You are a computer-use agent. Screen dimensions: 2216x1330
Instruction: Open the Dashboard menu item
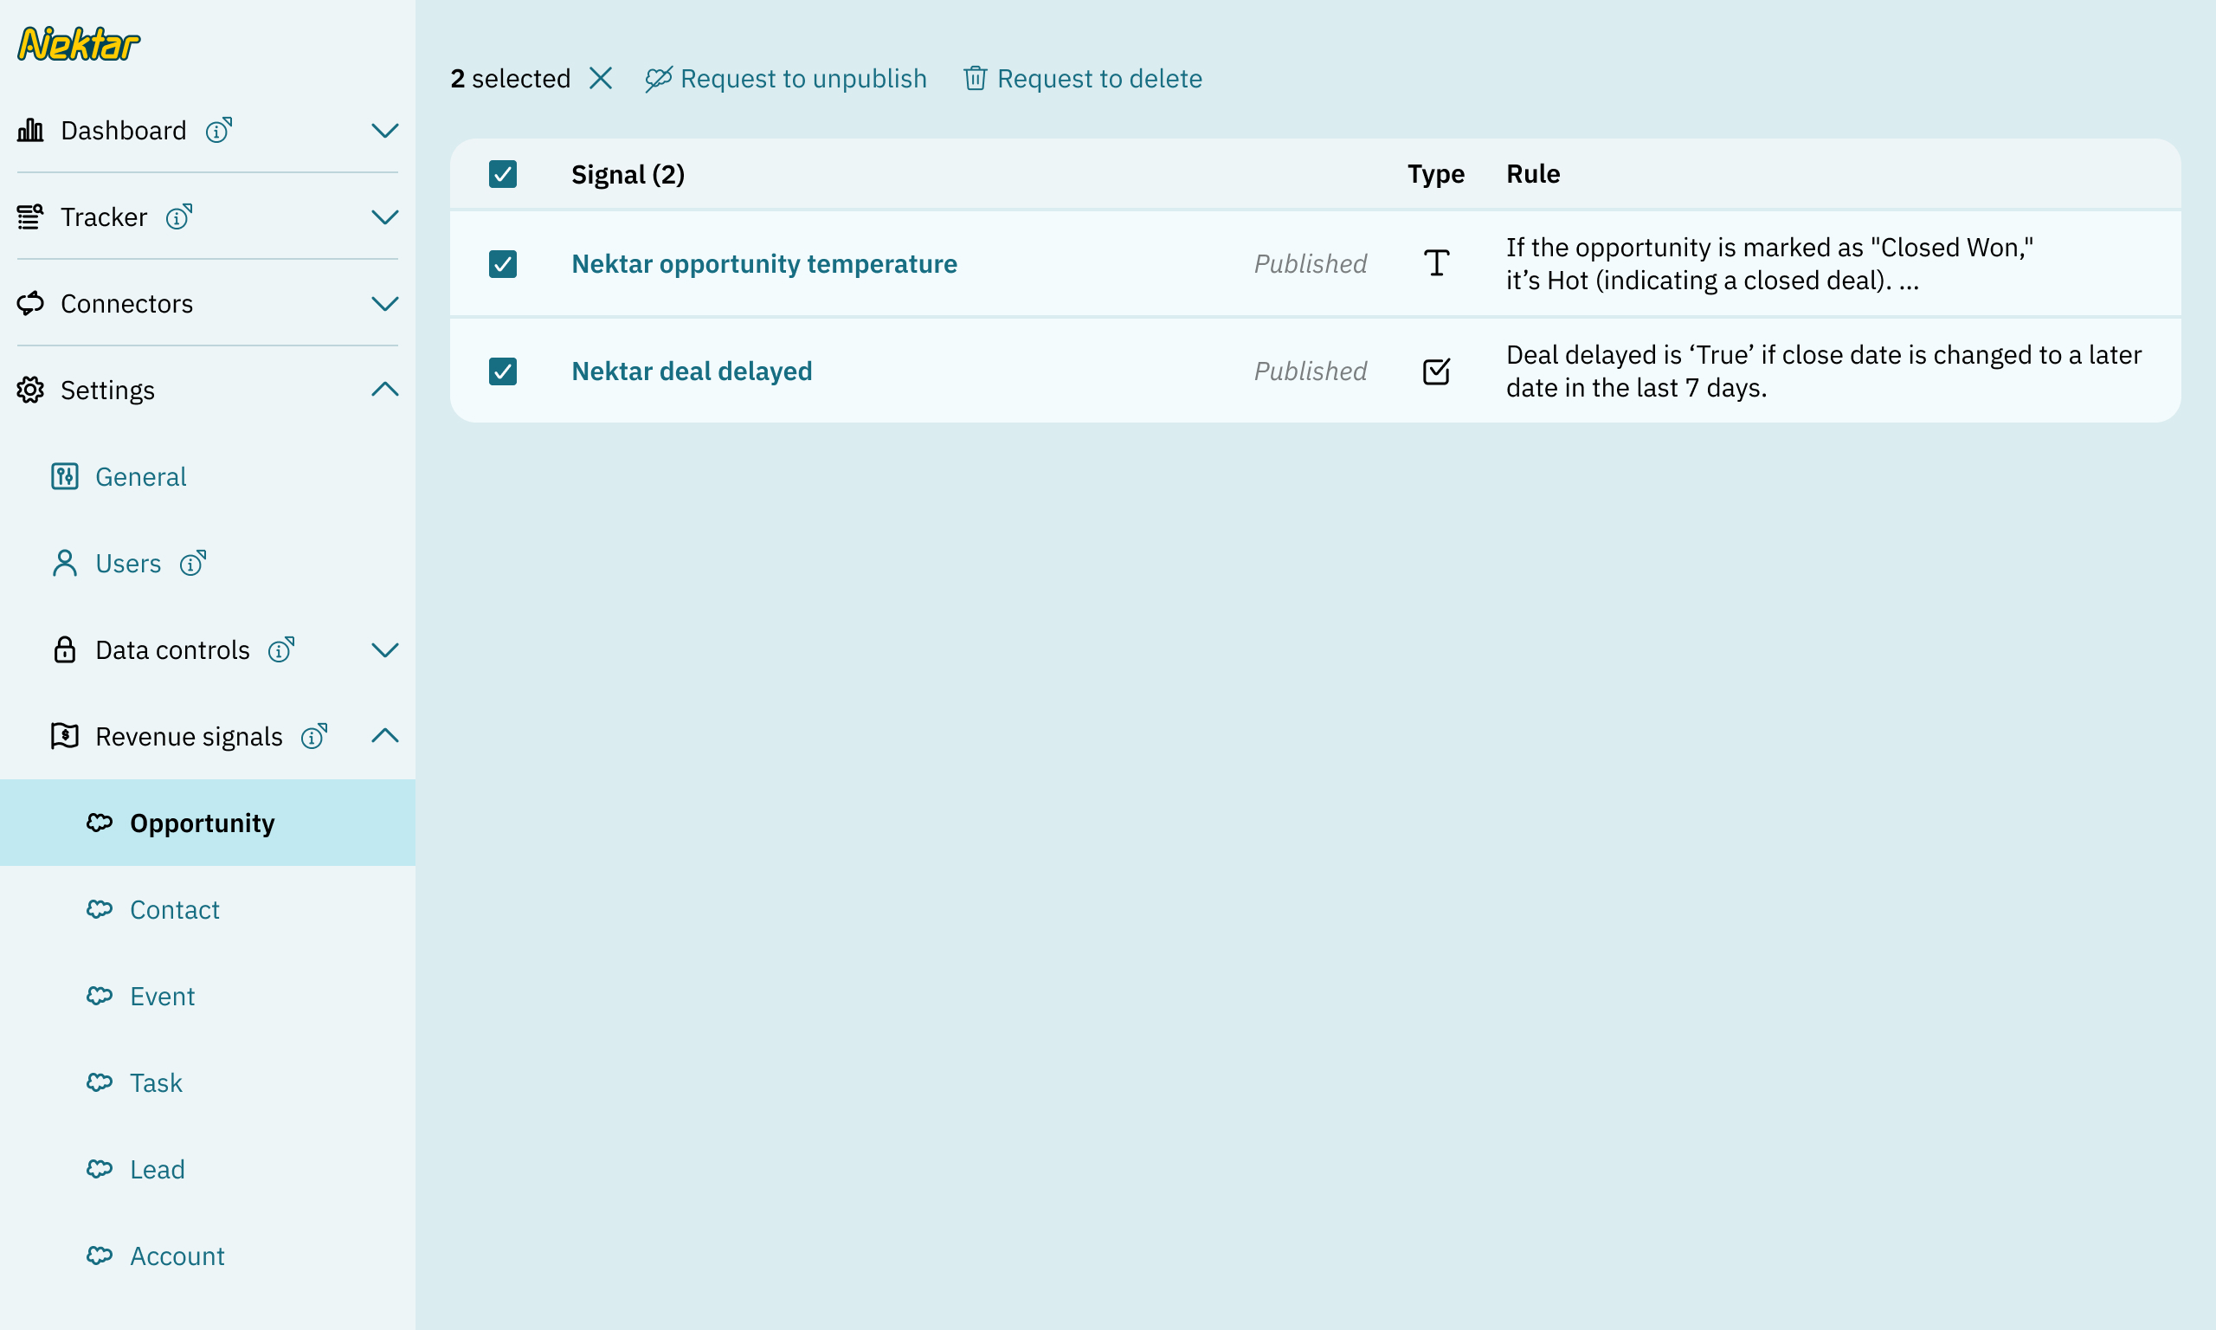pos(124,131)
